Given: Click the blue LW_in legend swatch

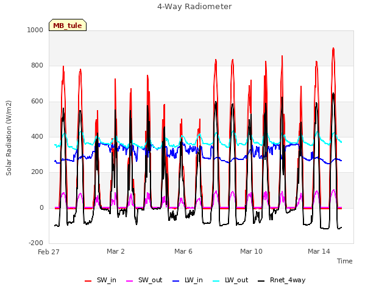Looking at the screenshot, I should 175,281.
